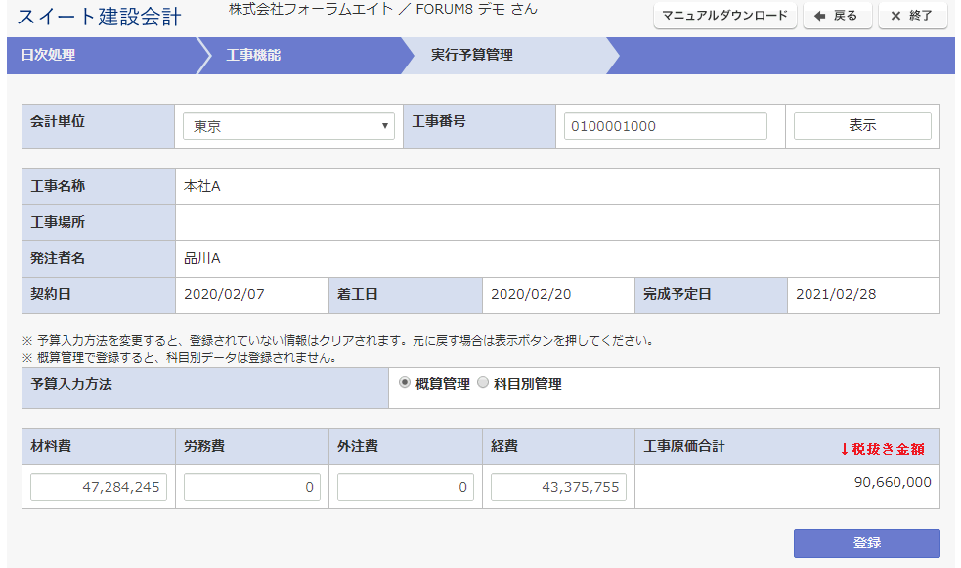Screen dimensions: 961x568
Task: Click the 労務費 amount field
Action: point(252,487)
